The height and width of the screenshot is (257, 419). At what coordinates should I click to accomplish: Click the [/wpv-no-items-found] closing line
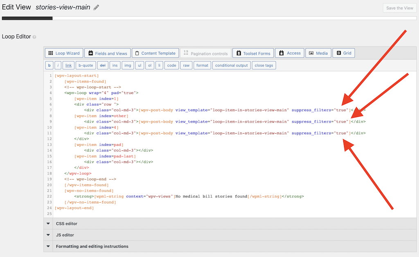90,202
